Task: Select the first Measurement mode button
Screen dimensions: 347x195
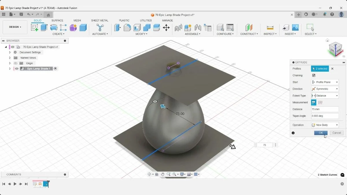Action: click(313, 102)
